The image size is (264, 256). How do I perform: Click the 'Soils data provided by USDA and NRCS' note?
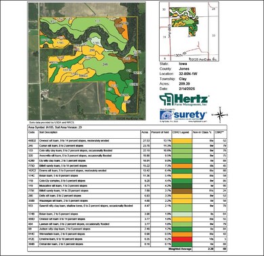51,122
